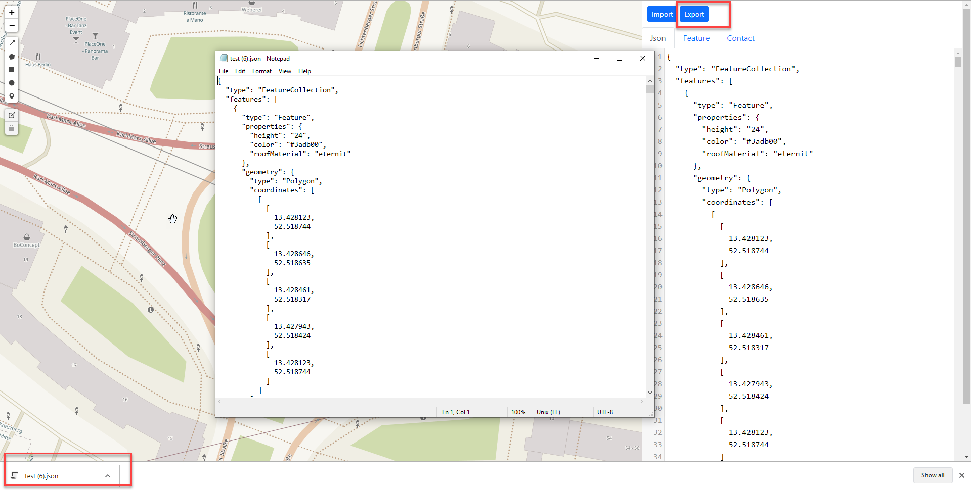Viewport: 971px width, 490px height.
Task: Click the "height": "24" line in Notepad
Action: click(x=280, y=135)
